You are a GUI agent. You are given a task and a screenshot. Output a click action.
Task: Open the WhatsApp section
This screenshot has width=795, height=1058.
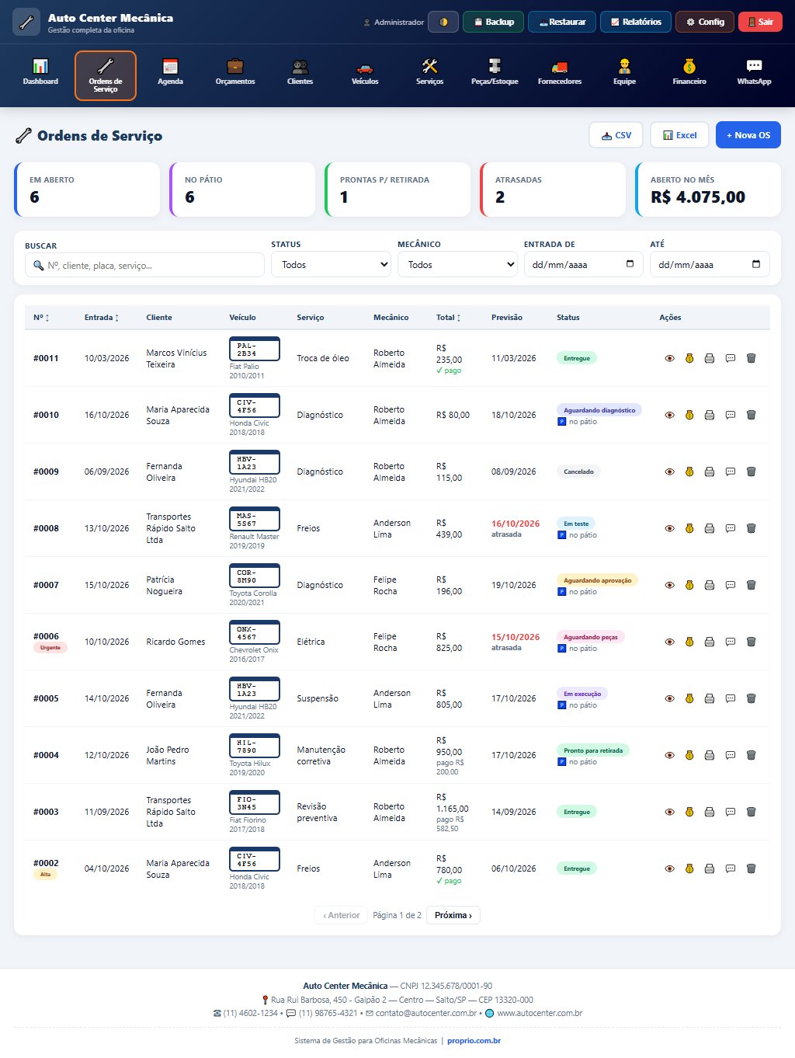754,72
